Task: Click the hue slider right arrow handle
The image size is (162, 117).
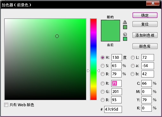Action: pos(98,71)
